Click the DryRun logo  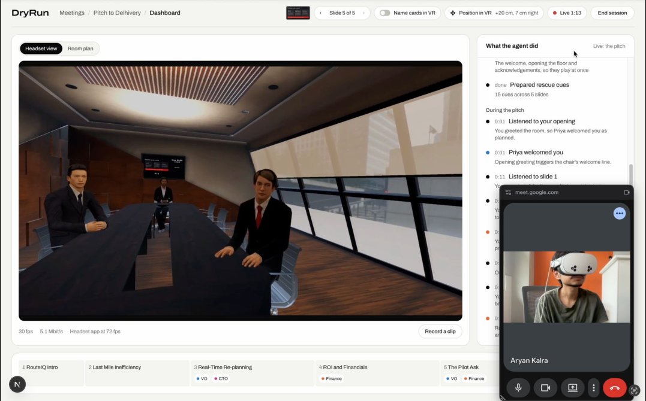[x=30, y=13]
